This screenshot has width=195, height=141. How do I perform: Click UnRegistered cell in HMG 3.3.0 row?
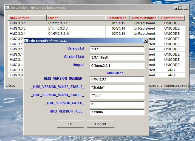pos(144,28)
